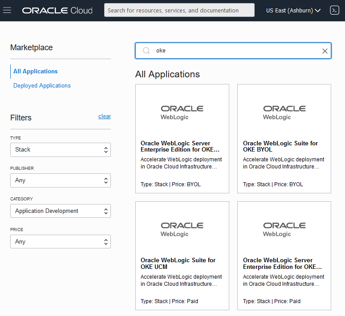
Task: Open the Price filter dropdown
Action: pyautogui.click(x=61, y=242)
